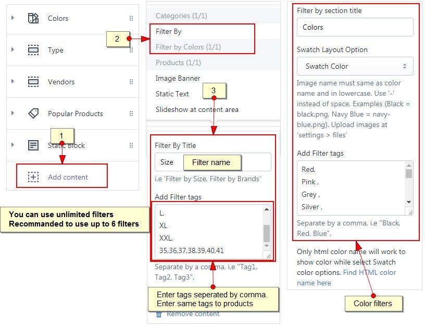This screenshot has height=327, width=425.
Task: Click the Filter by section title field
Action: point(355,27)
